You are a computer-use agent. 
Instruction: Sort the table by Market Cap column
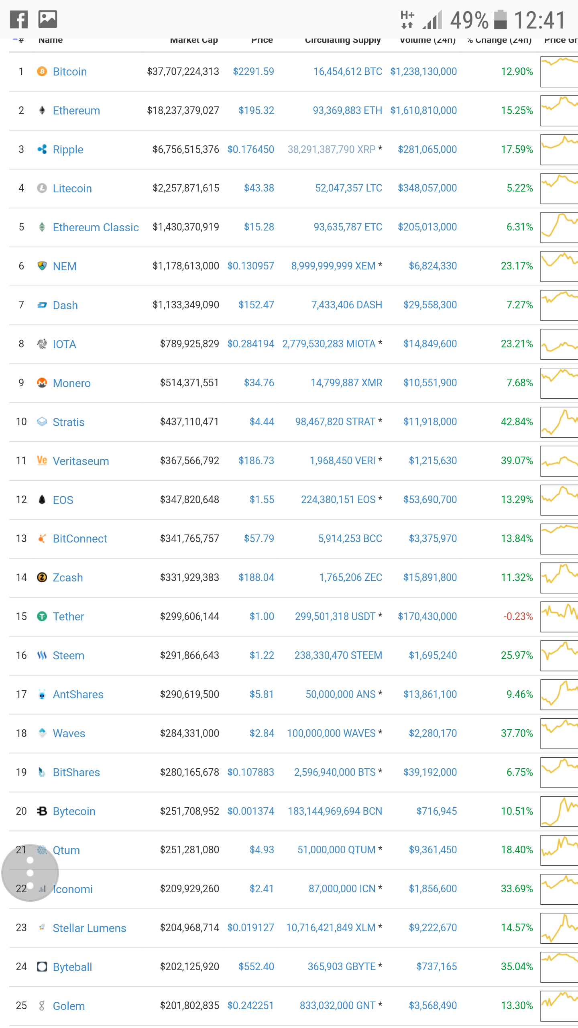pyautogui.click(x=194, y=40)
